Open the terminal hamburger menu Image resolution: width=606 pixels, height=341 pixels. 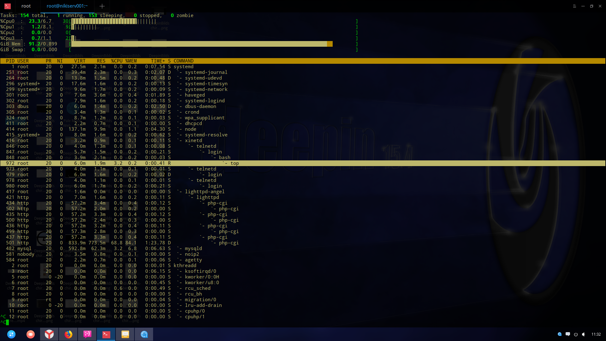pyautogui.click(x=574, y=6)
